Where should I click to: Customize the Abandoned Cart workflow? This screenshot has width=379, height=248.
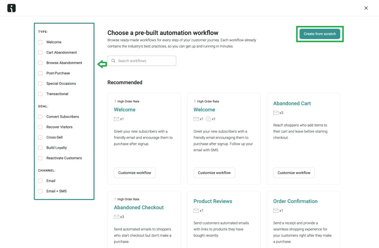294,173
